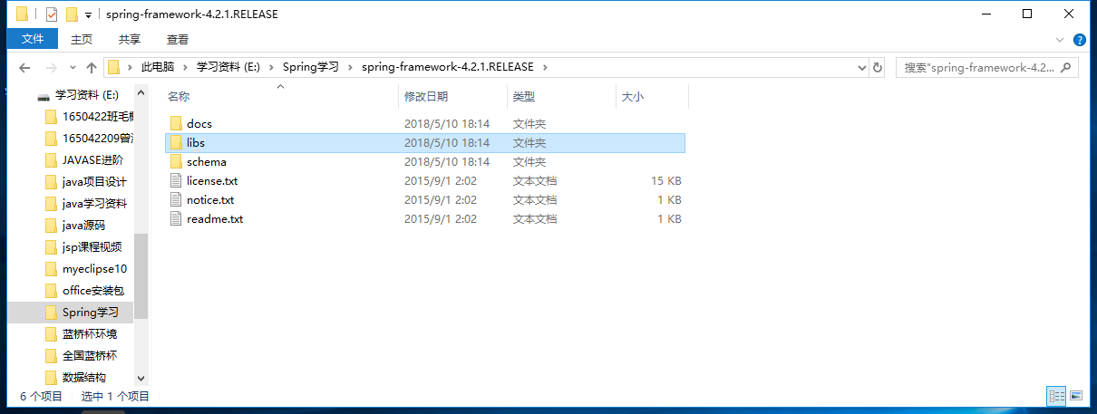Select jsp课程视频 folder in sidebar

pyautogui.click(x=92, y=246)
